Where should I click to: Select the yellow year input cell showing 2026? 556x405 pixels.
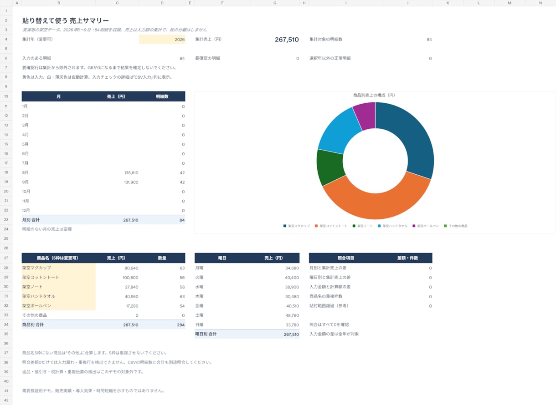(162, 40)
